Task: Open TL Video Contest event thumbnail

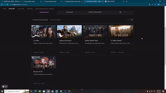Action: tap(121, 32)
